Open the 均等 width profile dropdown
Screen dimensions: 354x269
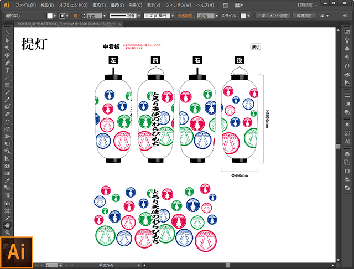point(139,16)
